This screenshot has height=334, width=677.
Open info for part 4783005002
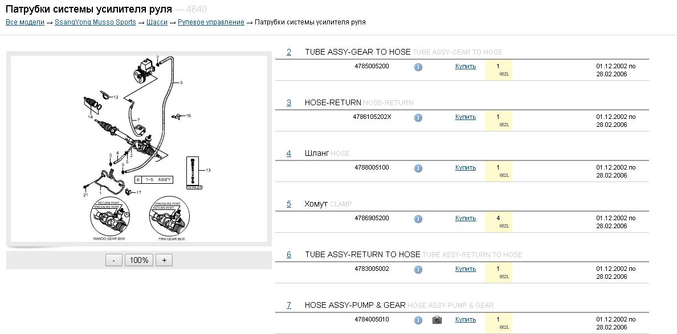(x=418, y=270)
